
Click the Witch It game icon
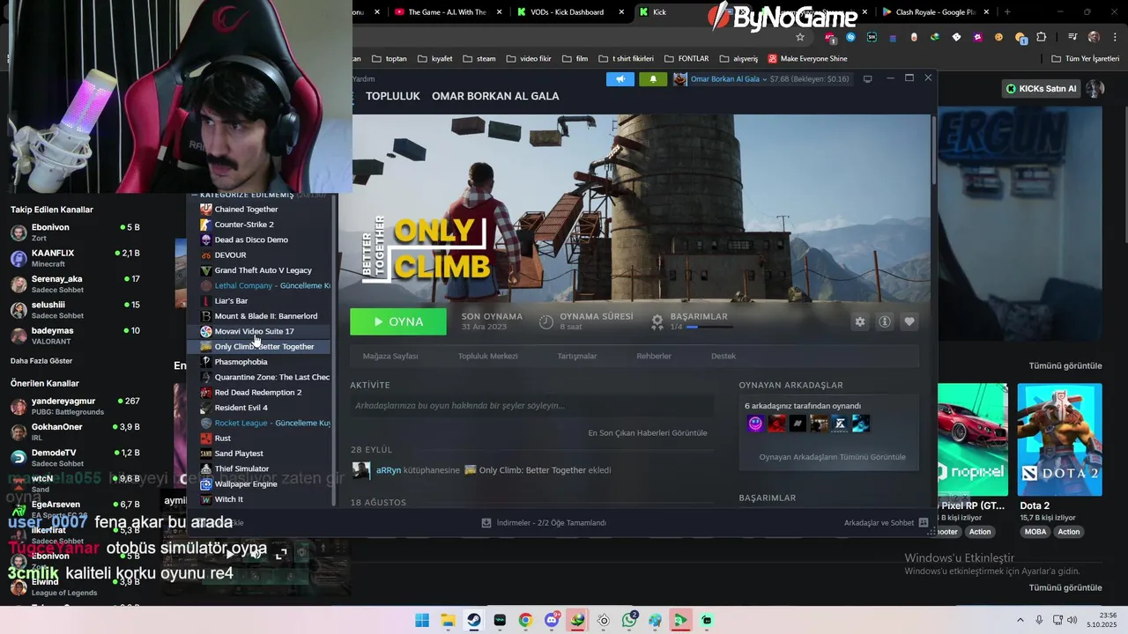point(206,499)
